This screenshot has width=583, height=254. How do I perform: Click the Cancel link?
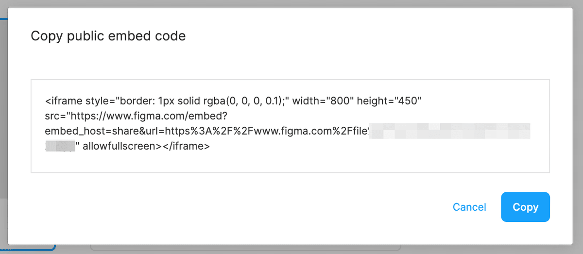tap(469, 207)
